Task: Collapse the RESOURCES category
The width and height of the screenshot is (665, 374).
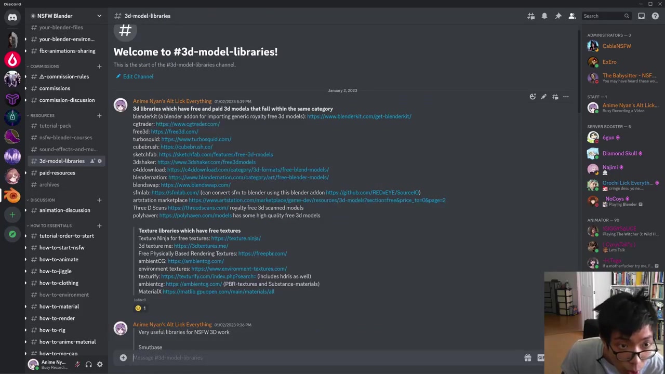Action: pos(42,115)
